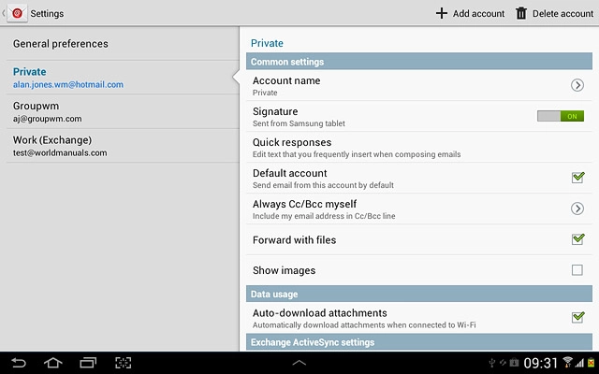Open Quick responses setting
599x374 pixels.
pos(357,148)
